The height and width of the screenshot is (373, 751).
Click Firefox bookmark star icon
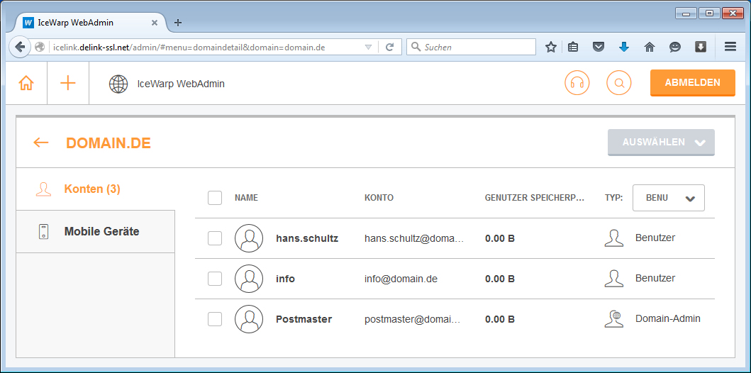(550, 47)
